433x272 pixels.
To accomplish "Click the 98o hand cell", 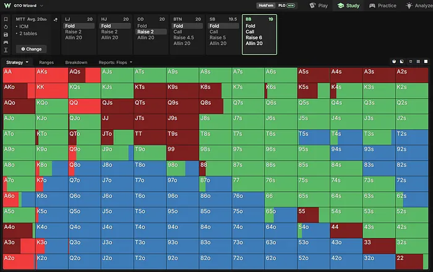I will [182, 168].
